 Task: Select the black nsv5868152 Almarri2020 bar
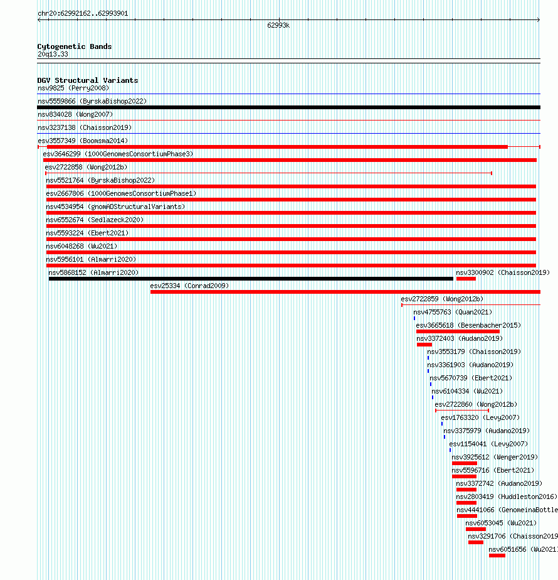(x=251, y=279)
